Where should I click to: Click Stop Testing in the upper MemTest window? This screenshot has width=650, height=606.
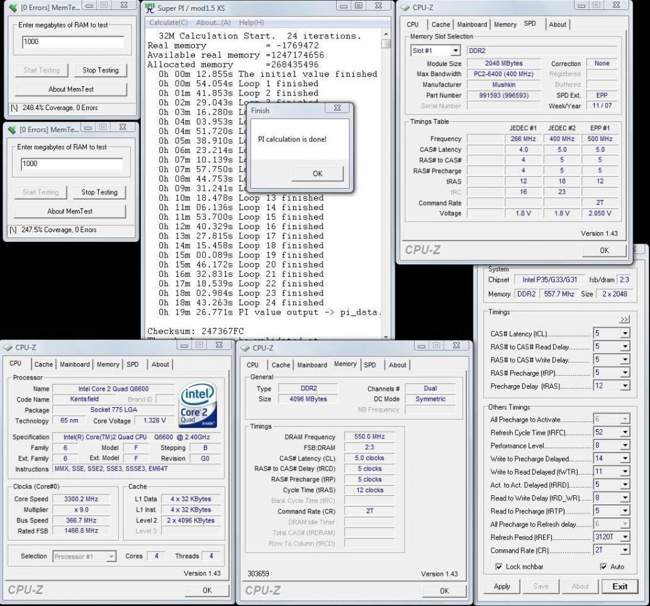pos(100,70)
